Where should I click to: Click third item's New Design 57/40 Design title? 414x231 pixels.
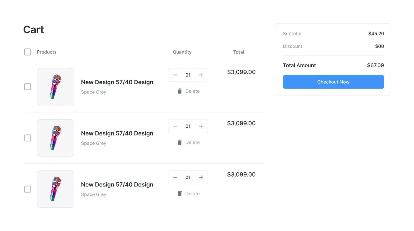[x=117, y=185]
